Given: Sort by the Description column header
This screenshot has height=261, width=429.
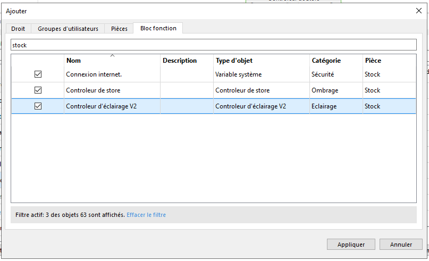Looking at the screenshot, I should point(180,61).
